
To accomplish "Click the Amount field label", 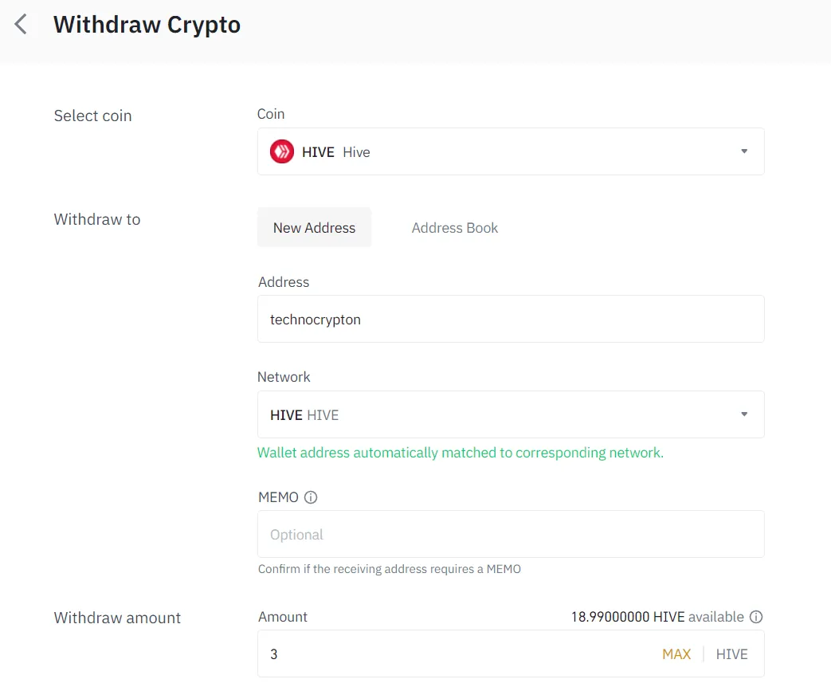I will [283, 617].
